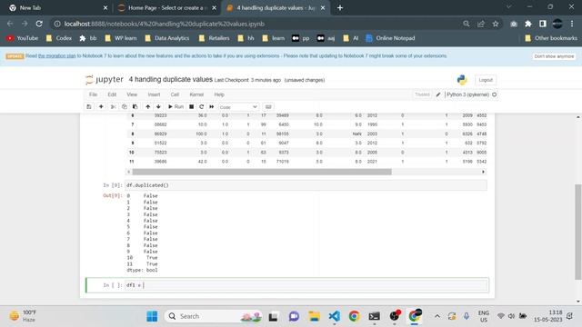Open File Explorer from taskbar
582x327 pixels.
pyautogui.click(x=314, y=316)
